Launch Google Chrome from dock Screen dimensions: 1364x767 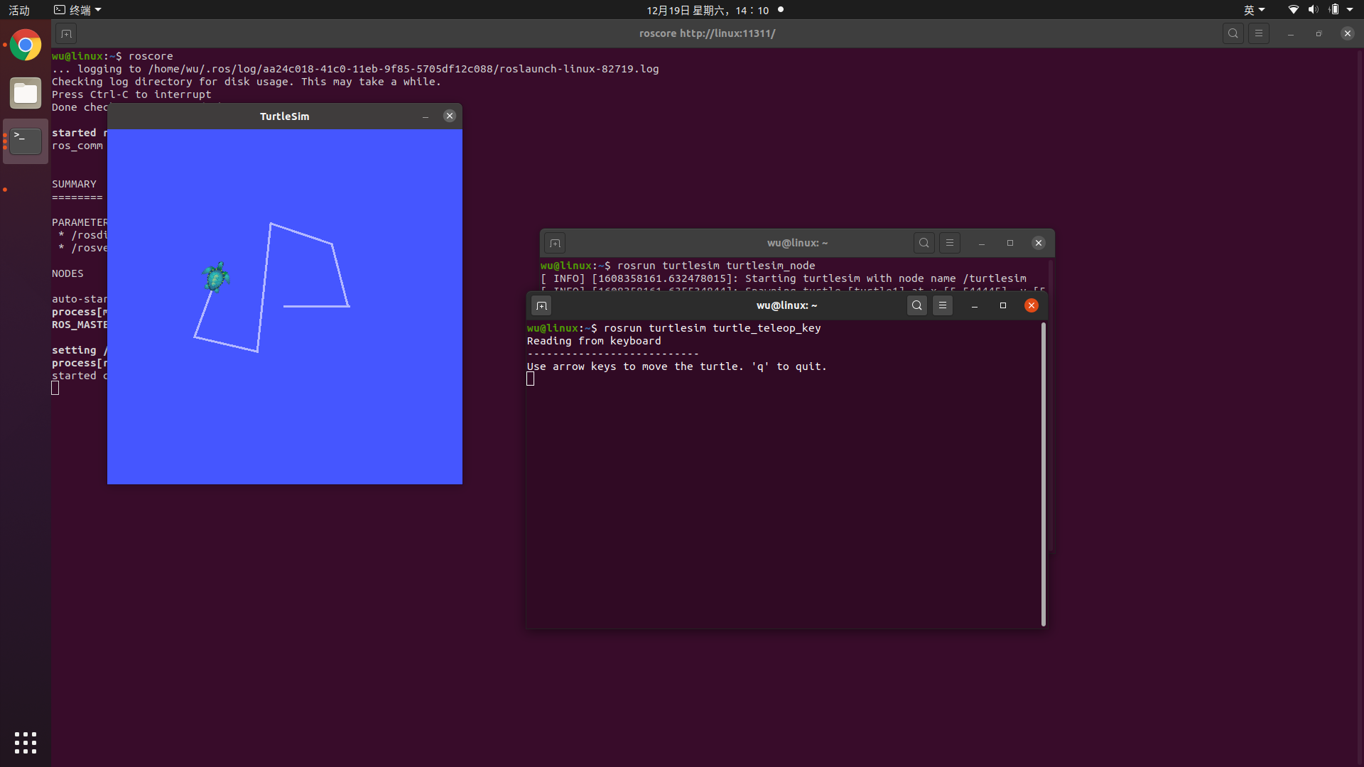click(x=26, y=45)
